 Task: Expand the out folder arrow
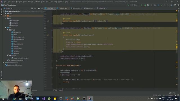[6, 16]
